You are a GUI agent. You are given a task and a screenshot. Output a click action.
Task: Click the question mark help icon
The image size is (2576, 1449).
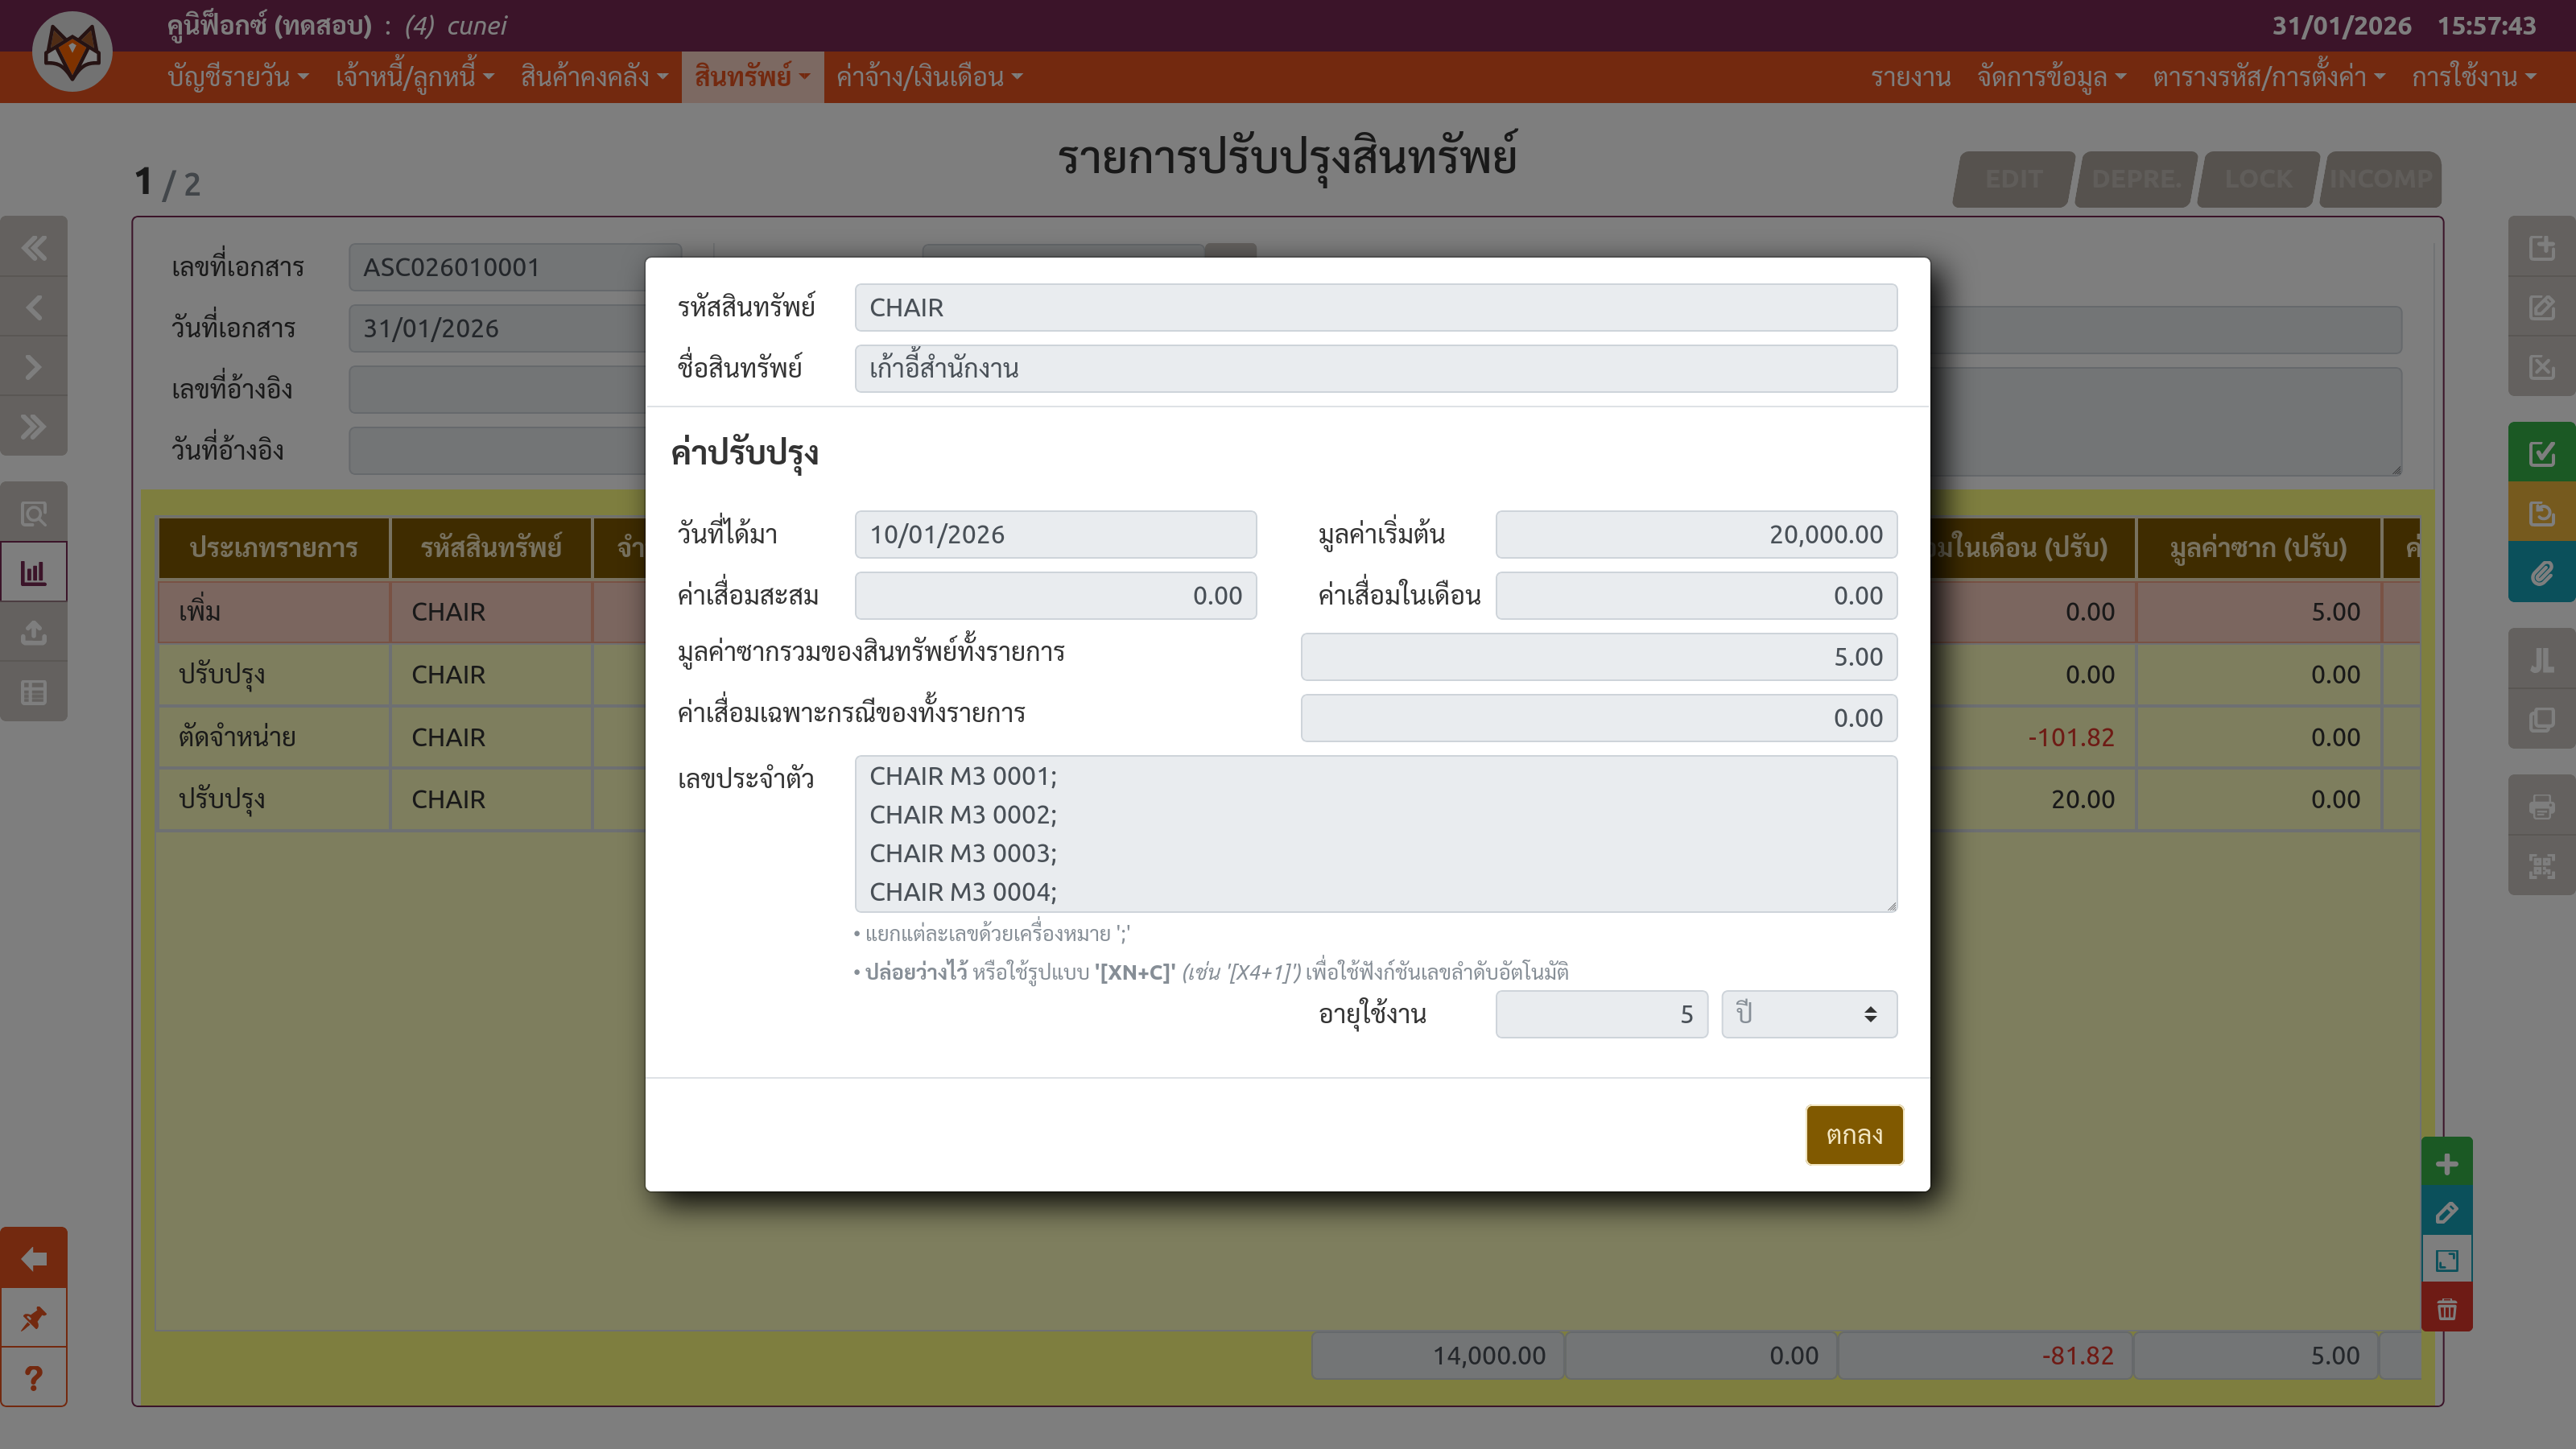34,1378
